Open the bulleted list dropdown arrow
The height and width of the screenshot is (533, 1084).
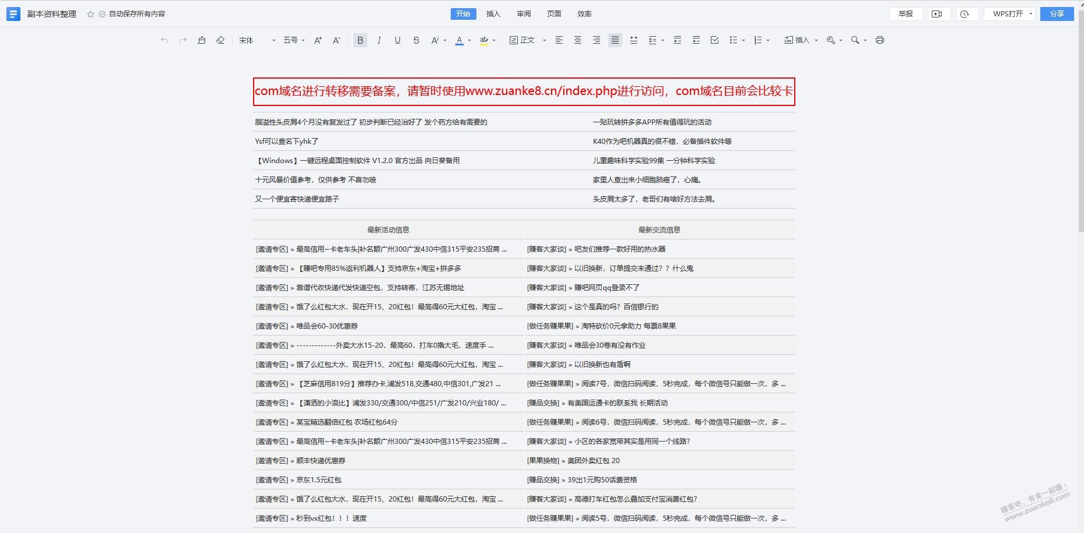click(x=743, y=41)
